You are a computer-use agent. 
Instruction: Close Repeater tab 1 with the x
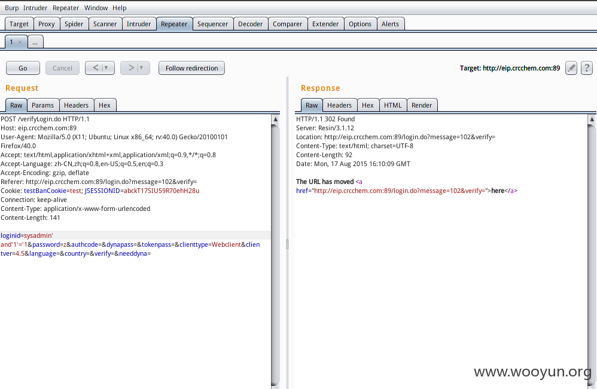pyautogui.click(x=20, y=42)
